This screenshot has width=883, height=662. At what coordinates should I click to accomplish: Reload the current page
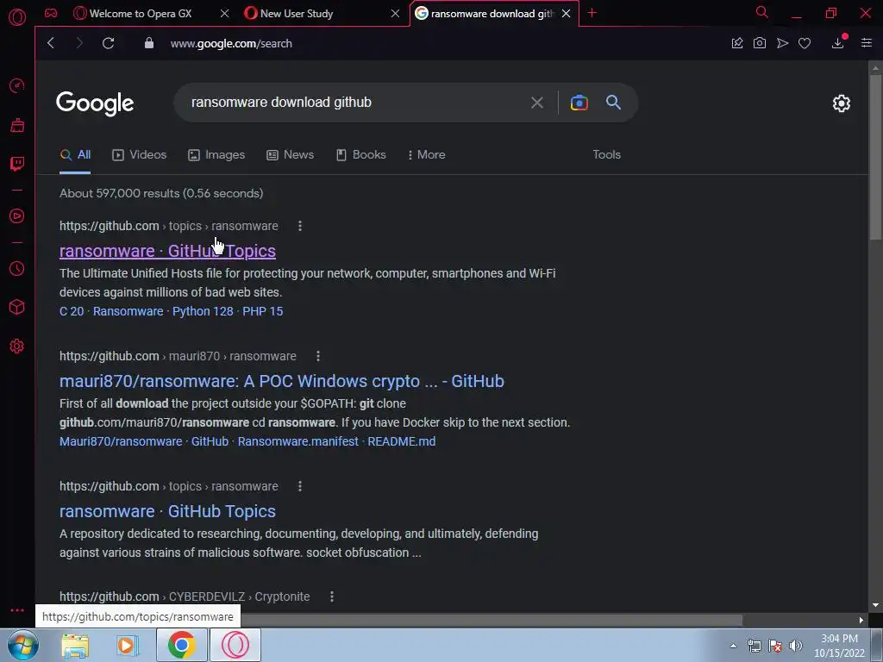pos(108,43)
